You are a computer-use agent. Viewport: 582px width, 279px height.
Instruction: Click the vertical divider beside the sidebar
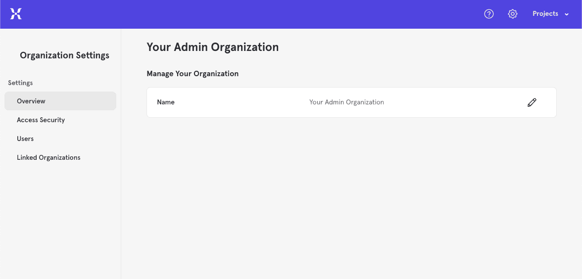click(121, 198)
